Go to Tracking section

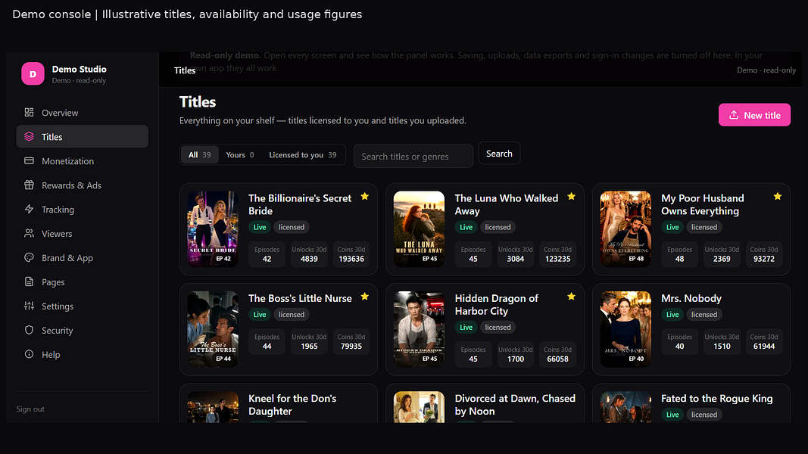click(x=82, y=209)
